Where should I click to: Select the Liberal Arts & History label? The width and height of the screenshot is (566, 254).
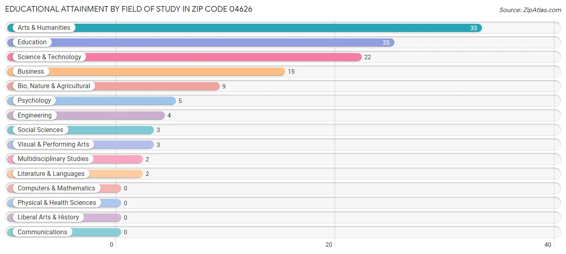click(x=48, y=217)
